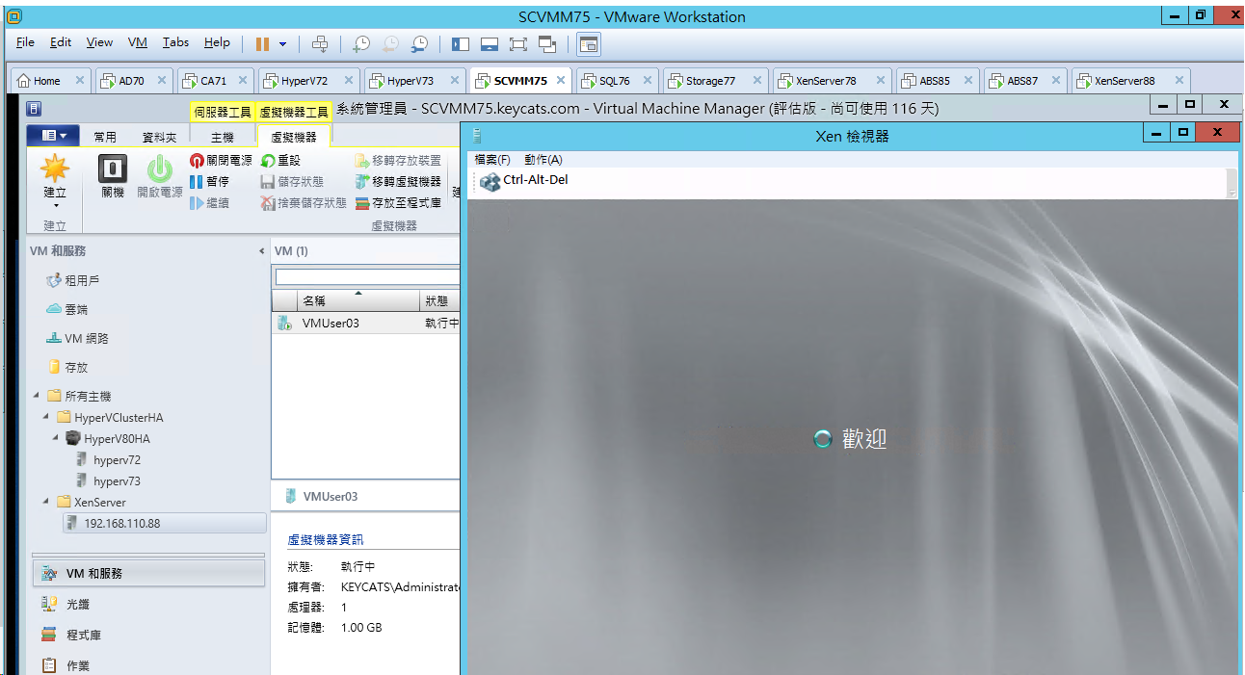The height and width of the screenshot is (675, 1245).
Task: Open the View menu in VMware Workstation
Action: point(99,42)
